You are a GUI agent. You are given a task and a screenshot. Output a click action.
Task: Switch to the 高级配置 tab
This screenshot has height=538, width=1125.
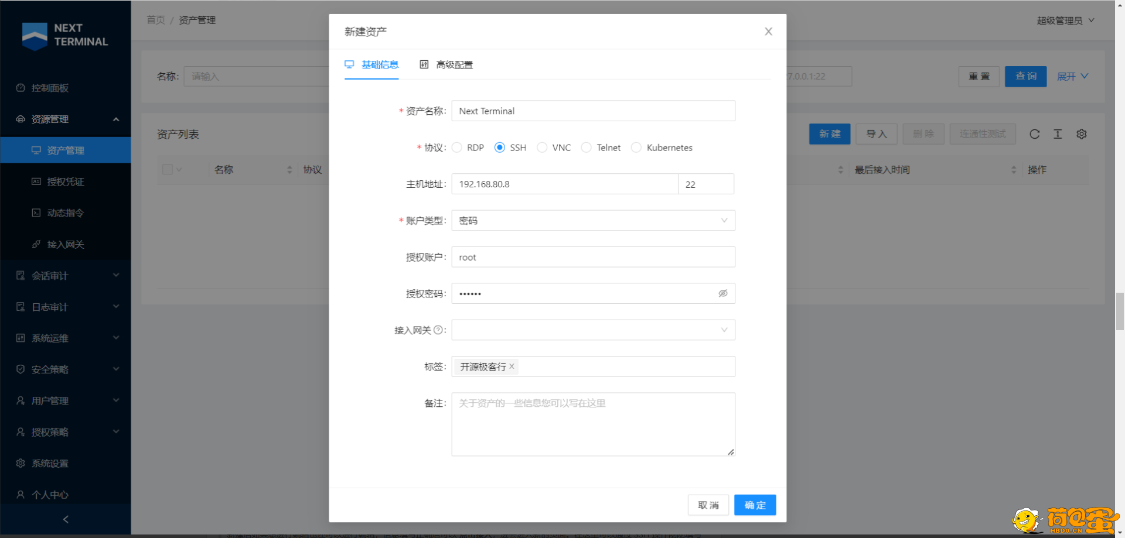446,65
